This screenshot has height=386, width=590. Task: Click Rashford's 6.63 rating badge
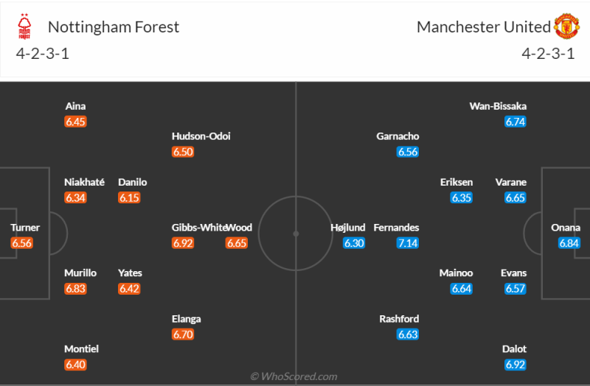[408, 334]
